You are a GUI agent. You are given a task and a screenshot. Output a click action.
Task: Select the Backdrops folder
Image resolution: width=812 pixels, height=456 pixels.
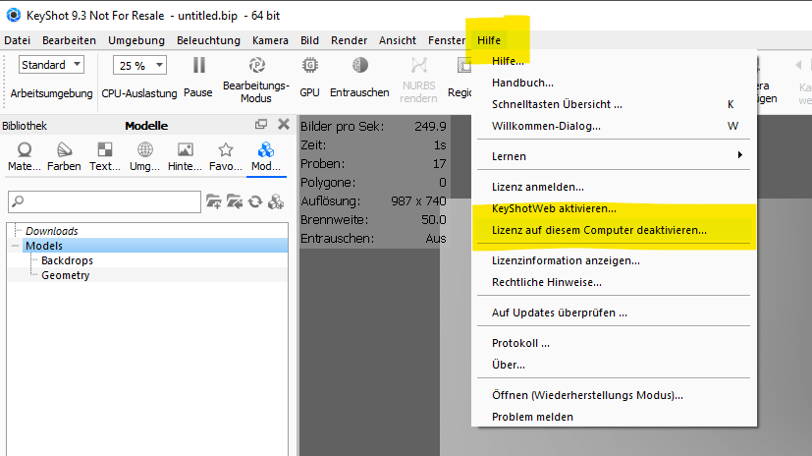click(68, 260)
